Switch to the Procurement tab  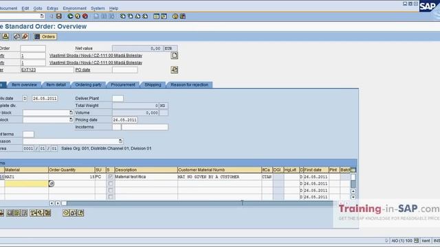(x=123, y=84)
